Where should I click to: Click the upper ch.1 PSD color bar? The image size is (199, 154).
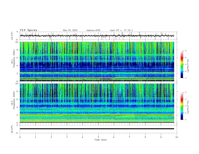point(182,64)
